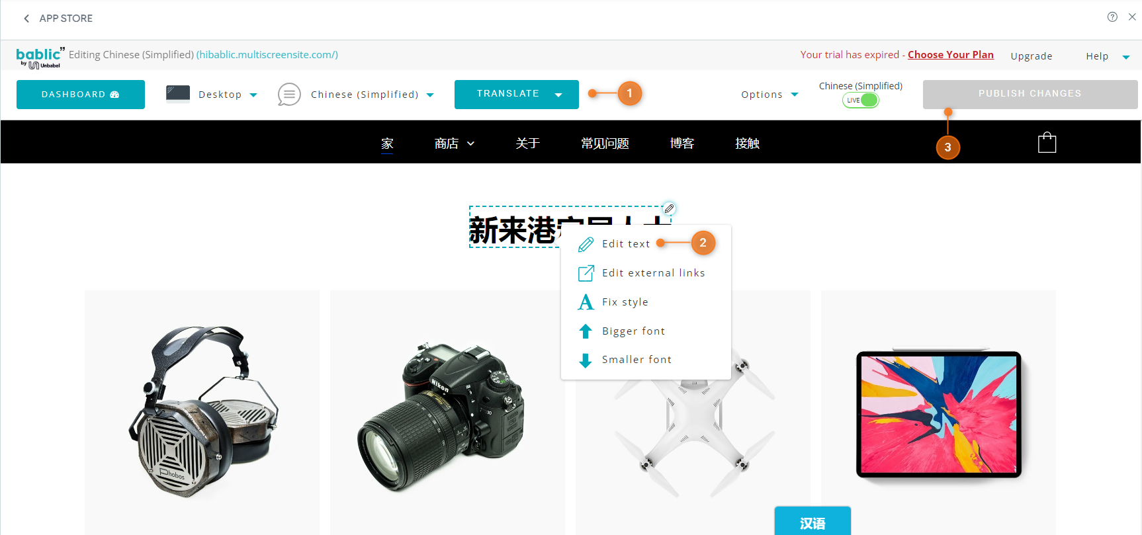Screen dimensions: 1142x535
Task: Toggle the Chinese (Simplified) LIVE switch
Action: (860, 101)
